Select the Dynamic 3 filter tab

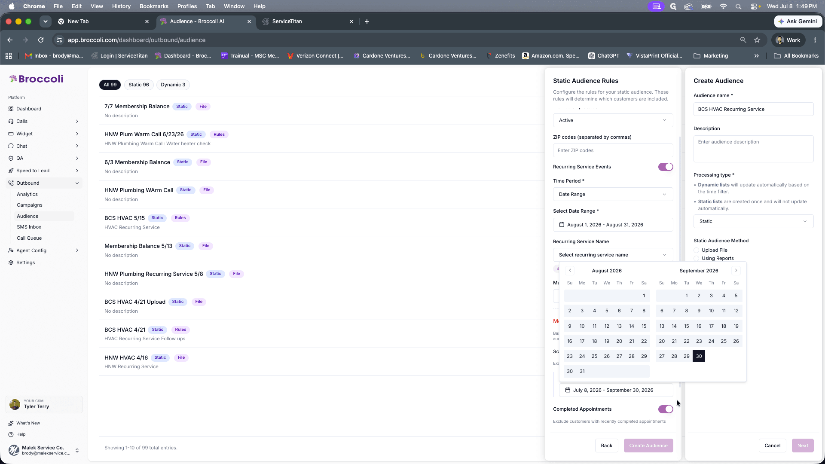tap(173, 85)
